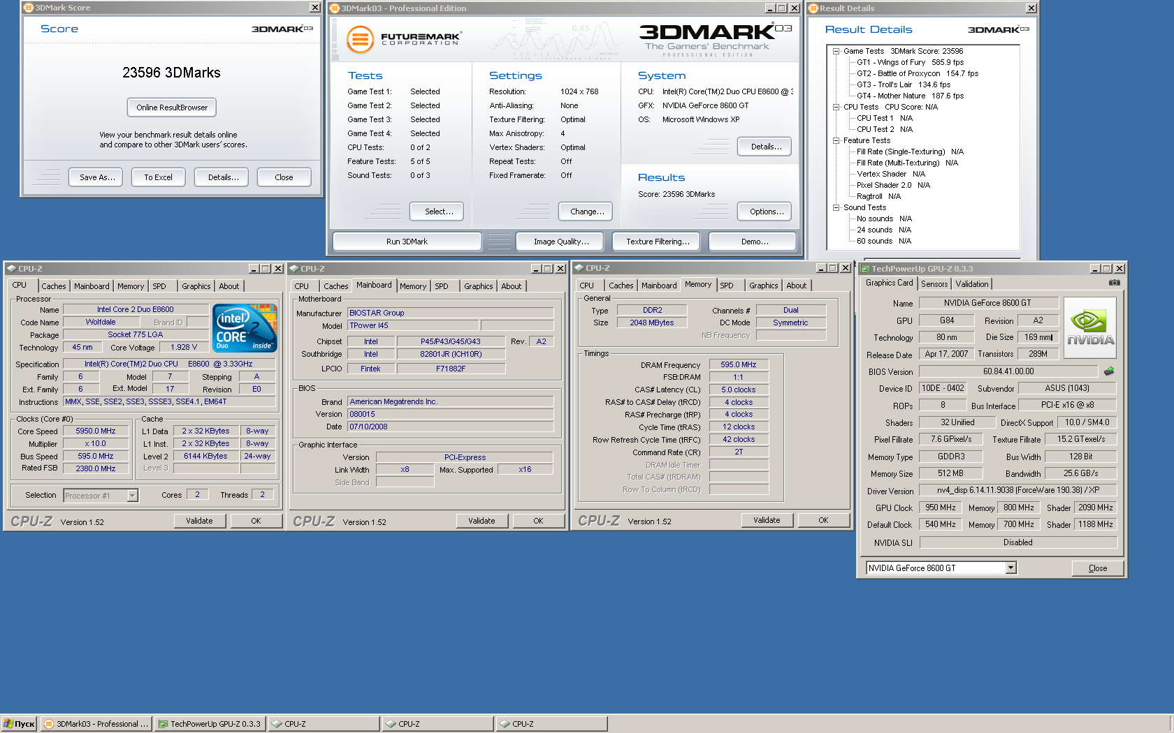Screen dimensions: 1174x733
Task: Click Details button under System
Action: click(x=764, y=147)
